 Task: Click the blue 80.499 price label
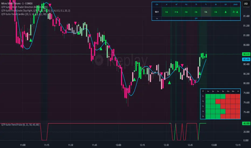click(246, 59)
